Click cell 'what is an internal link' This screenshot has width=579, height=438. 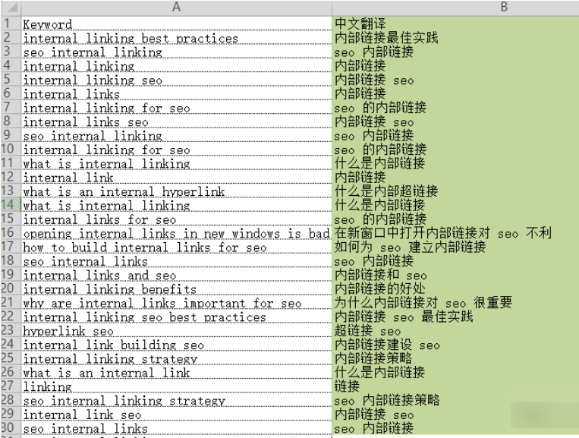176,372
